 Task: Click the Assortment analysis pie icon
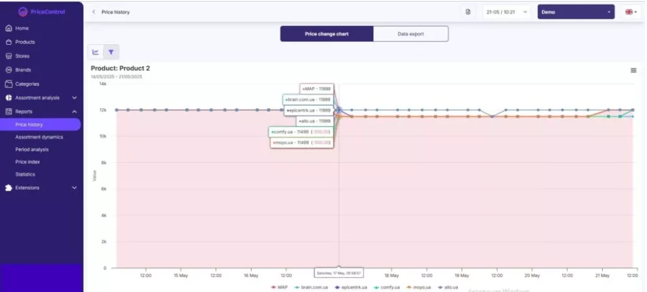[x=8, y=98]
